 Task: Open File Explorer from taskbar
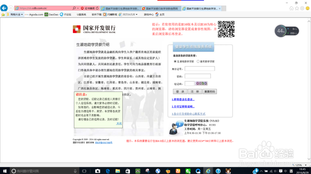pos(118,171)
